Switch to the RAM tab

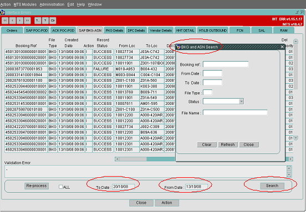(x=284, y=30)
